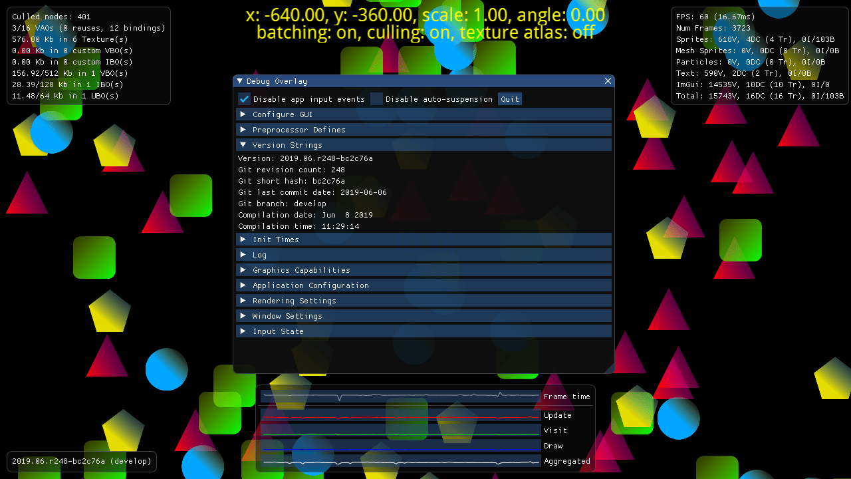
Task: Expand the Preprocessor Defines section
Action: point(424,130)
